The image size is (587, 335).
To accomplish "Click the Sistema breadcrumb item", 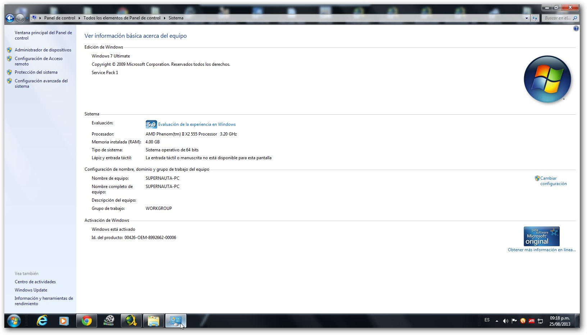I will 176,18.
